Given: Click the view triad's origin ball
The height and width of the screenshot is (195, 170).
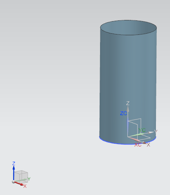Looking at the screenshot, I should click(13, 182).
